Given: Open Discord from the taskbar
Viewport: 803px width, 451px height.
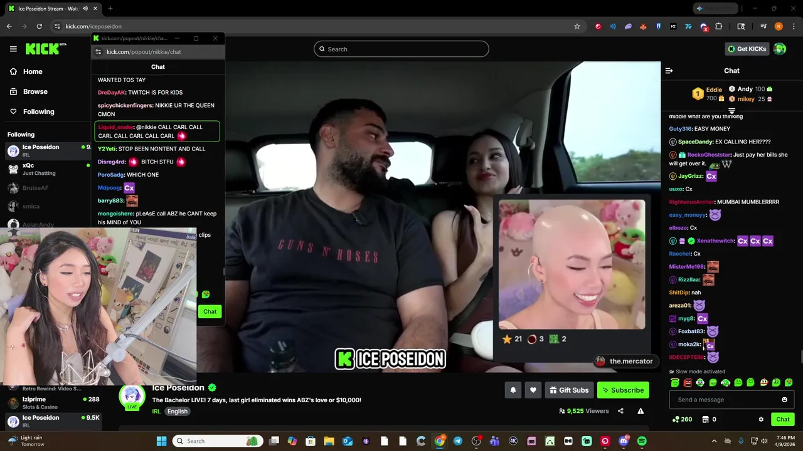Looking at the screenshot, I should tap(624, 441).
